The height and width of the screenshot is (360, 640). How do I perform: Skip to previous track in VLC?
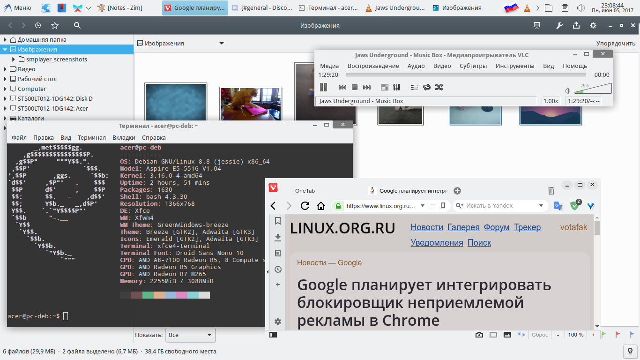pyautogui.click(x=342, y=87)
